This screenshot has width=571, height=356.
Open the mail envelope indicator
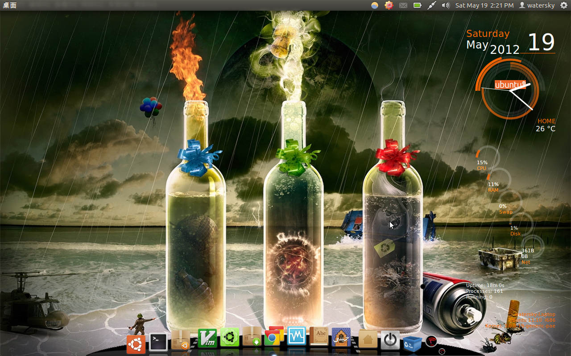[x=403, y=5]
